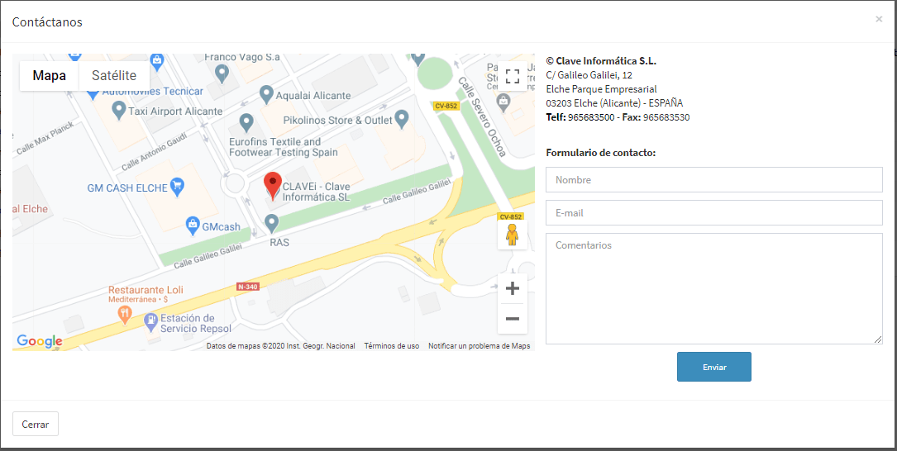The width and height of the screenshot is (897, 451).
Task: Click the 'CLAVEi - Clave Informática SL' map label
Action: (x=317, y=192)
